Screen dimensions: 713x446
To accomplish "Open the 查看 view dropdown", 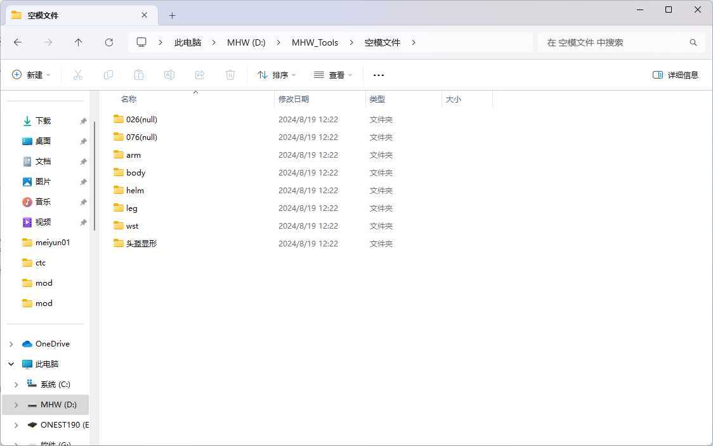I will tap(333, 75).
